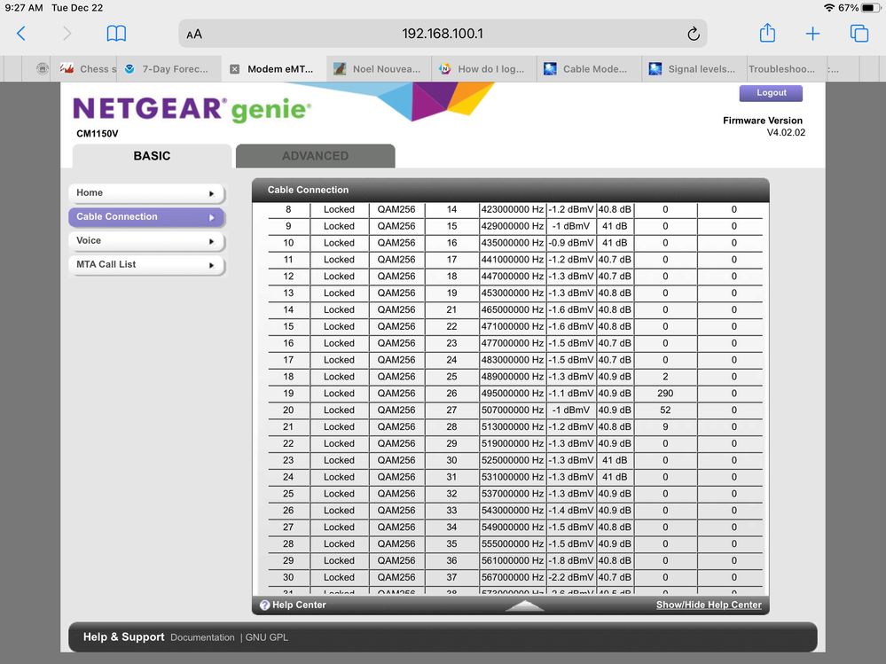Select the Cable Connection menu item

click(x=146, y=217)
